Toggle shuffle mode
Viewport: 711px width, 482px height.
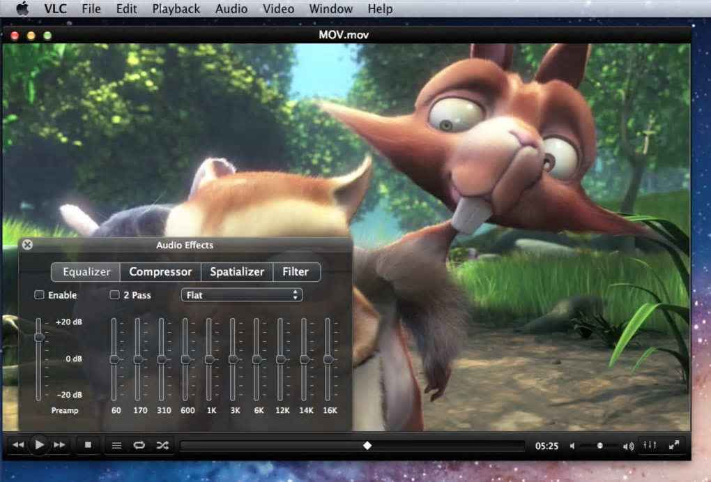tap(162, 446)
